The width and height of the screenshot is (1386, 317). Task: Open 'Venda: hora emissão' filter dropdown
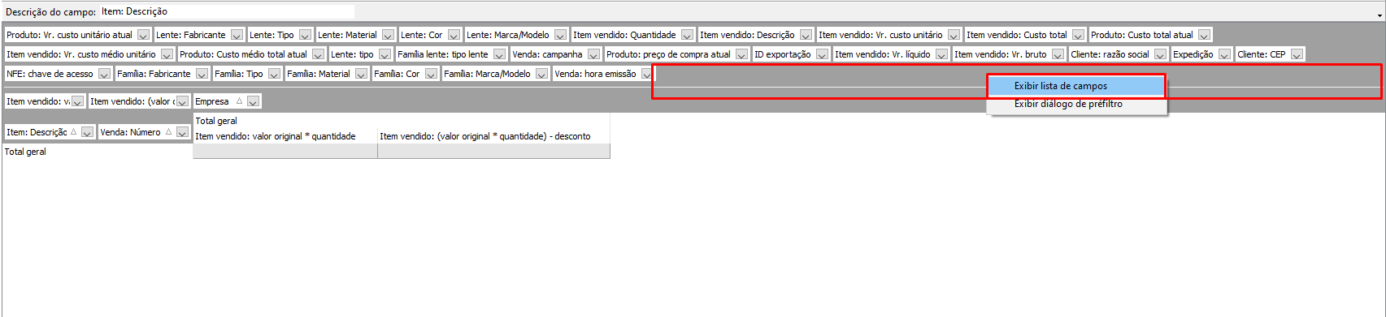pos(646,74)
